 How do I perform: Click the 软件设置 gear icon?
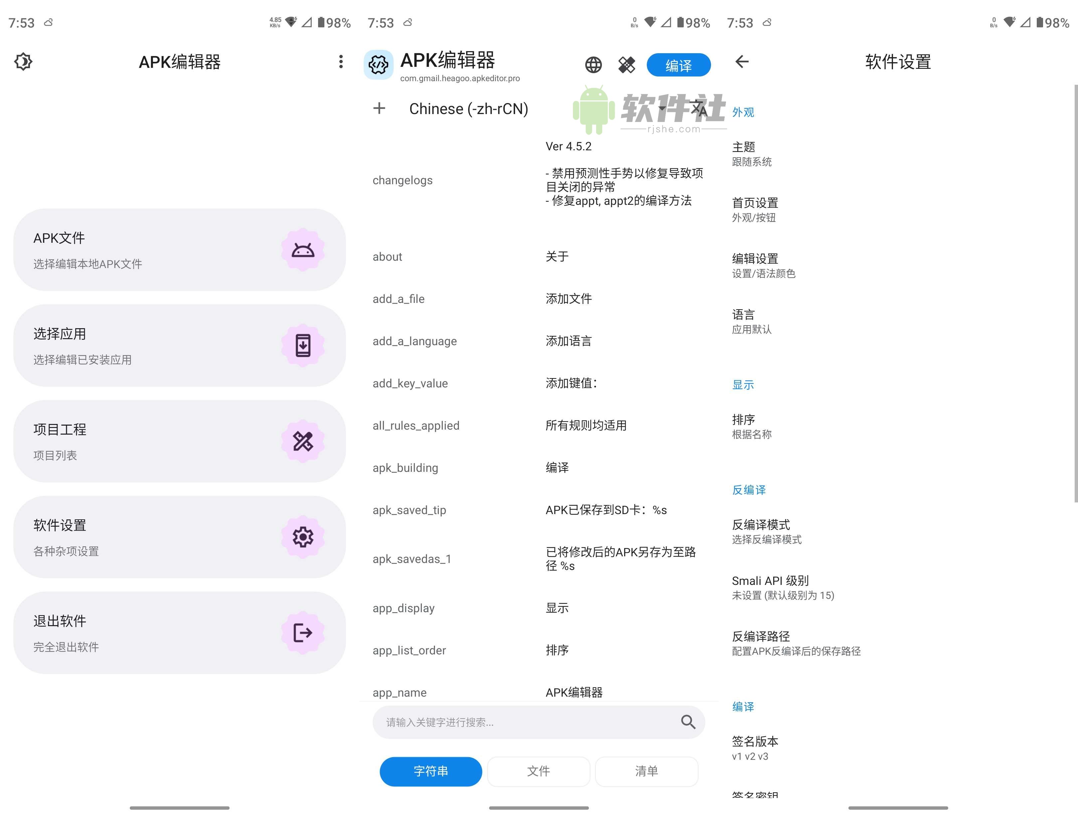[303, 536]
